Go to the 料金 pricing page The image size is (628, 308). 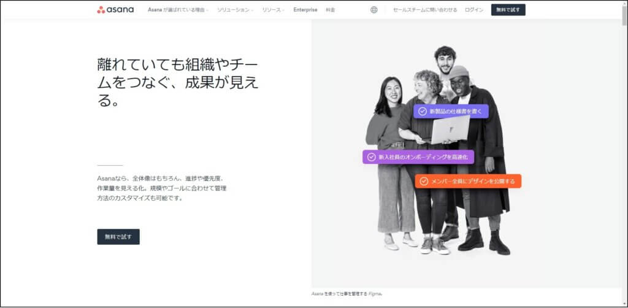click(331, 10)
